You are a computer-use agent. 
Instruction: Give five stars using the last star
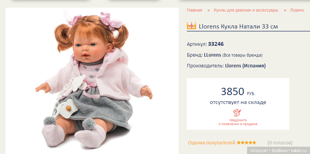click(x=254, y=142)
